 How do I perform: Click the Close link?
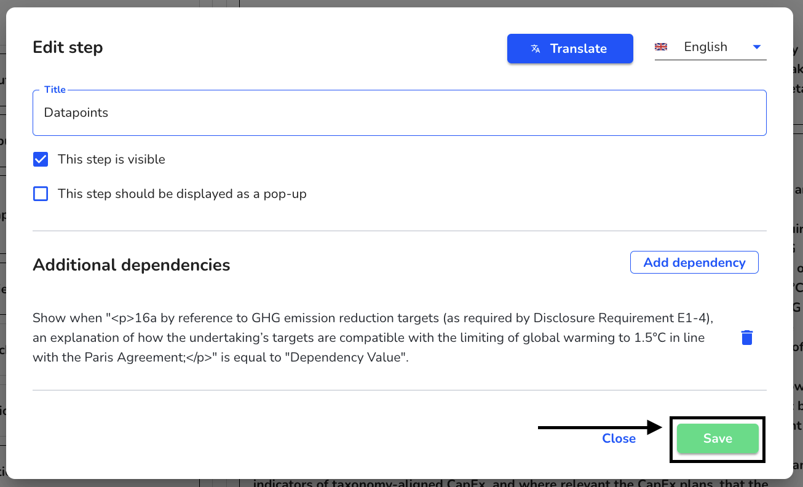pyautogui.click(x=619, y=438)
